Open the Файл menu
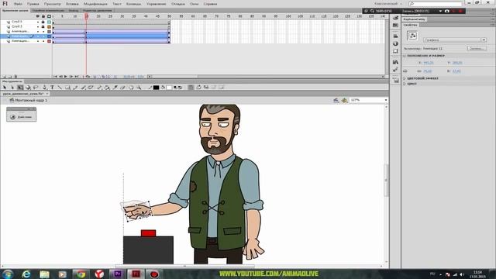The height and width of the screenshot is (279, 496). (x=18, y=4)
